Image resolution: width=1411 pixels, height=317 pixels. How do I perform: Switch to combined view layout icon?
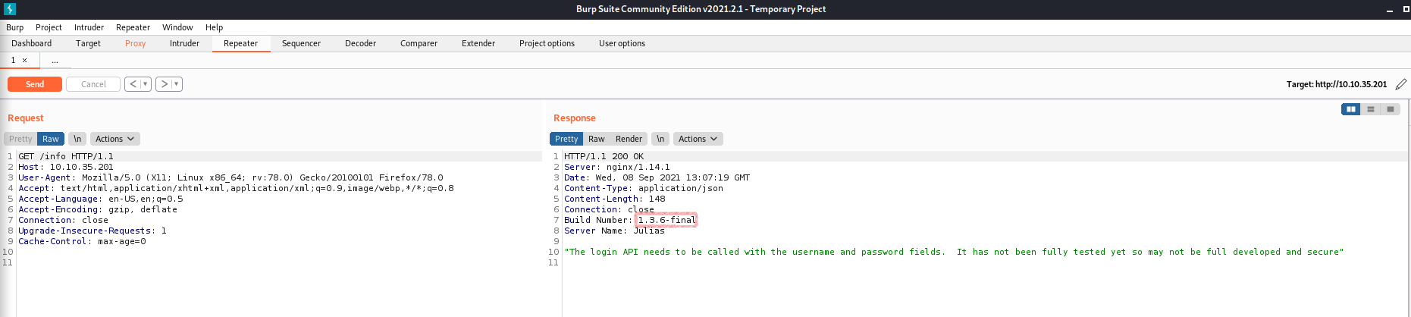click(x=1390, y=109)
